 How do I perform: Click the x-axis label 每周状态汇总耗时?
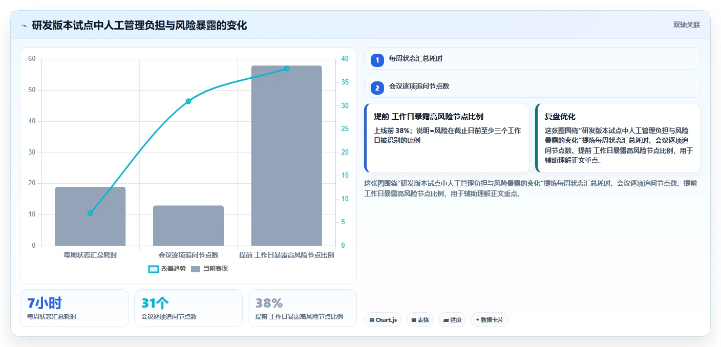[90, 255]
